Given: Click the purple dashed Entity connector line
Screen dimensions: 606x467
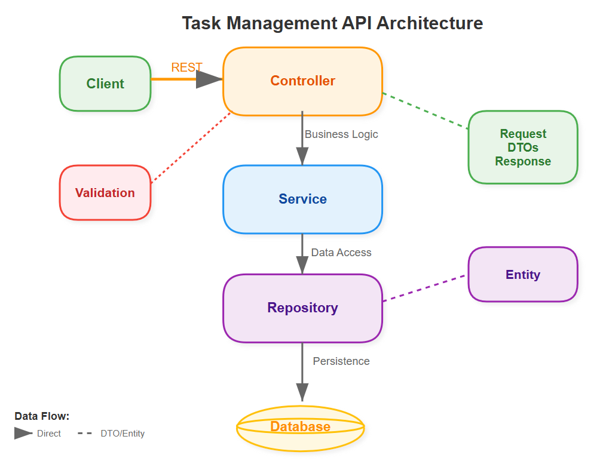Looking at the screenshot, I should [425, 288].
